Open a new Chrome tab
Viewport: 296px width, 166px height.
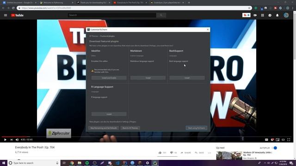tap(189, 3)
